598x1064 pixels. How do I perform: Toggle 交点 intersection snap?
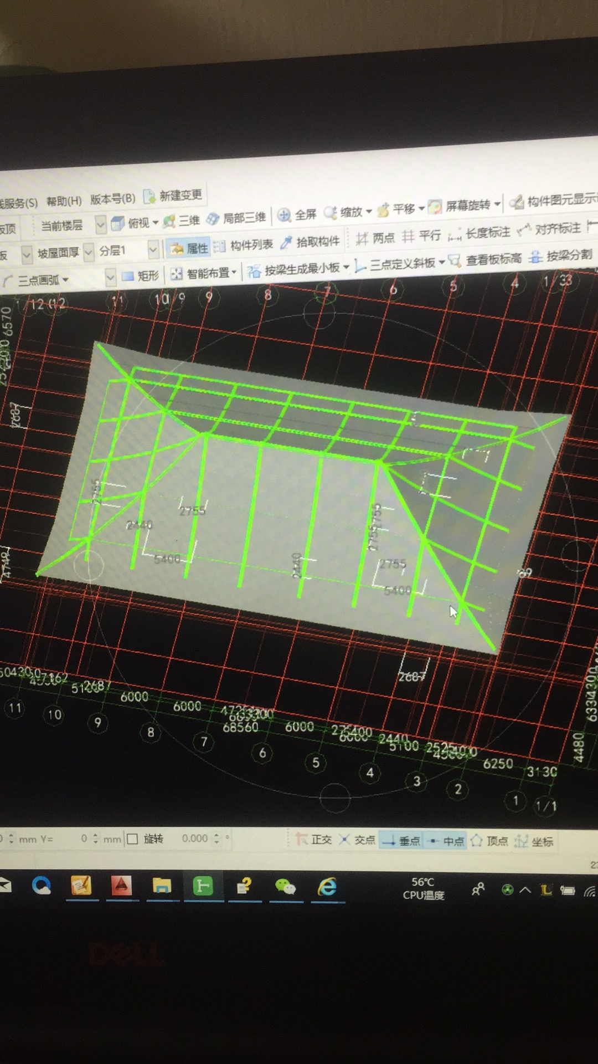(x=357, y=840)
